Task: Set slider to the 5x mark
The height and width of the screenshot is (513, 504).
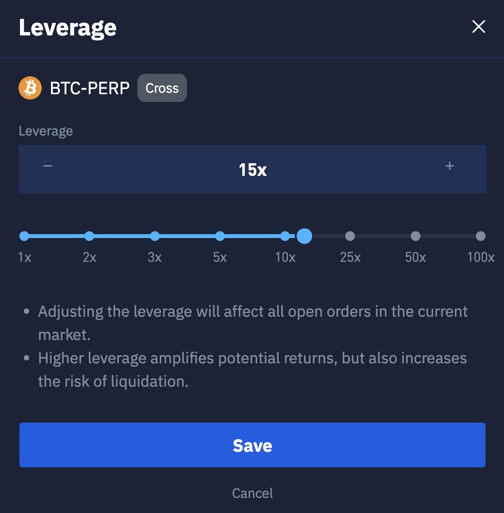Action: 220,236
